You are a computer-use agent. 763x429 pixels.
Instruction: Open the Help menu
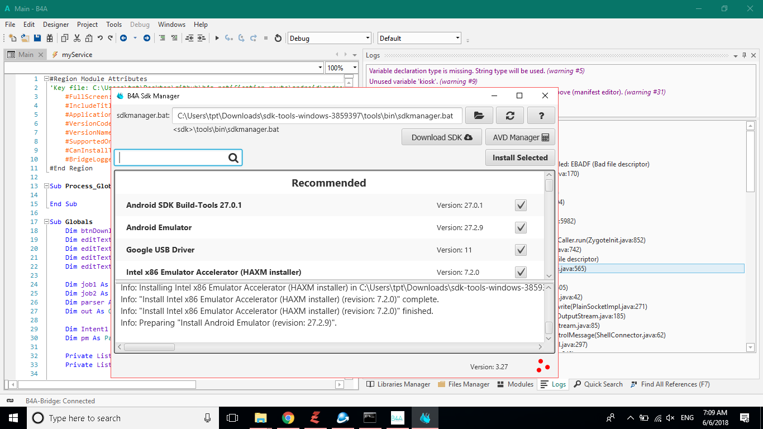point(201,25)
